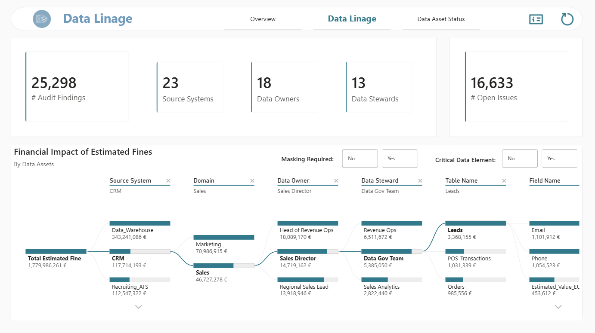Set Masking Required filter to Yes

[x=400, y=159]
